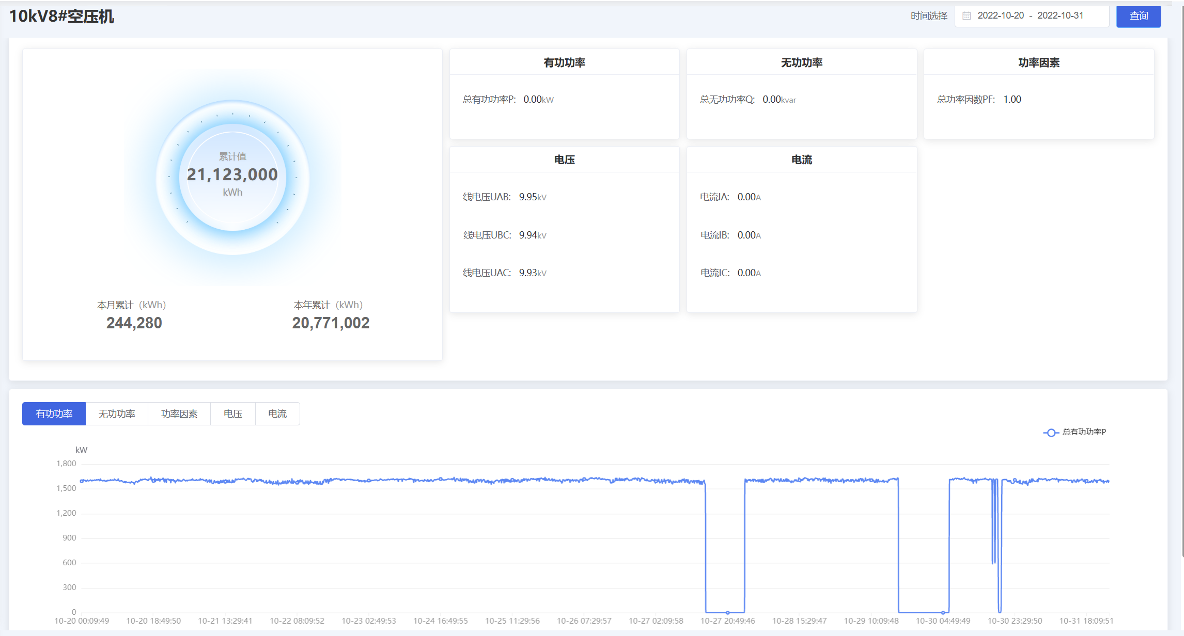Click the circular 累计值 energy gauge
This screenshot has height=636, width=1184.
(x=232, y=177)
